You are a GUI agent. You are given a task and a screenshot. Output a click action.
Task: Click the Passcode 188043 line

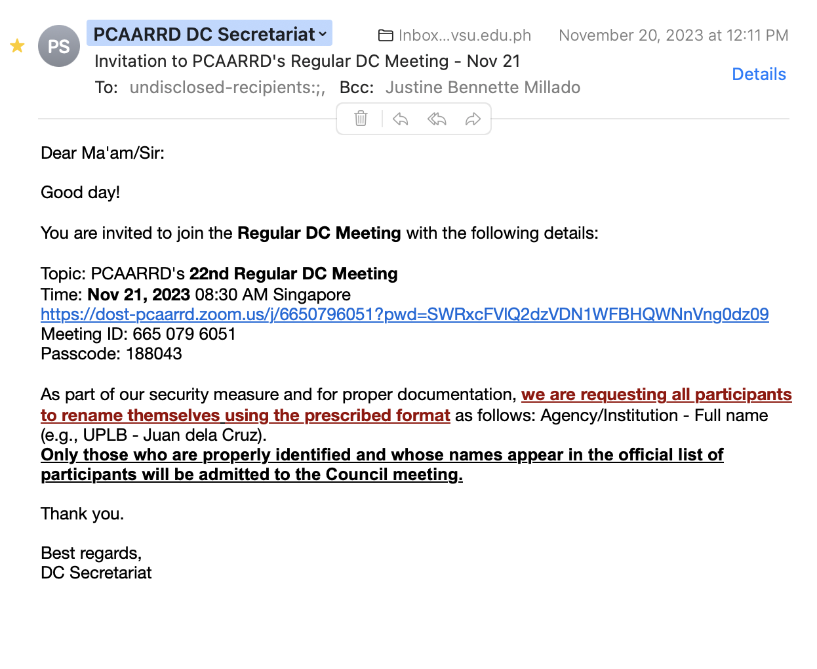point(111,354)
